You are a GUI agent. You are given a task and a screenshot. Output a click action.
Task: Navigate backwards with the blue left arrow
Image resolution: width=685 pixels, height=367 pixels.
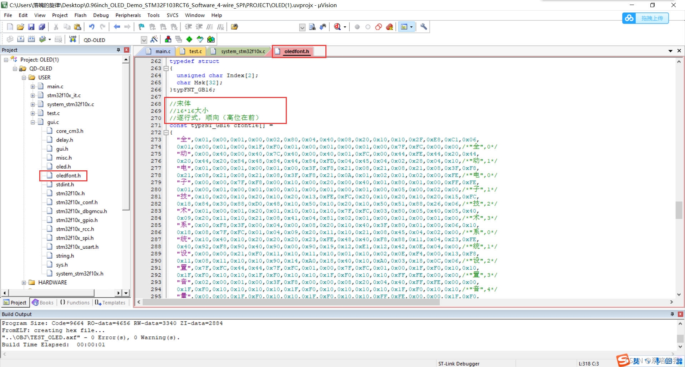pos(117,27)
